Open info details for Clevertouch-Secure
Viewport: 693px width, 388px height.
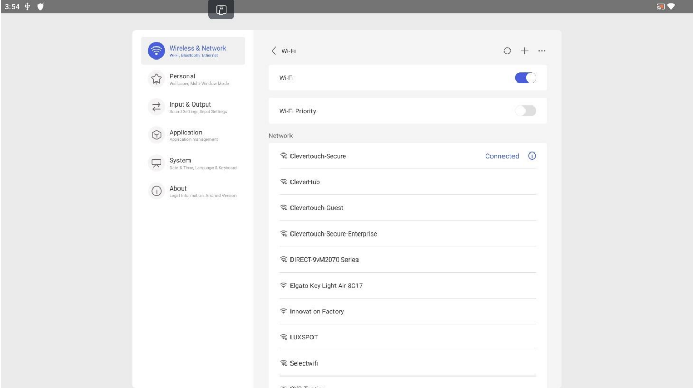click(x=532, y=156)
